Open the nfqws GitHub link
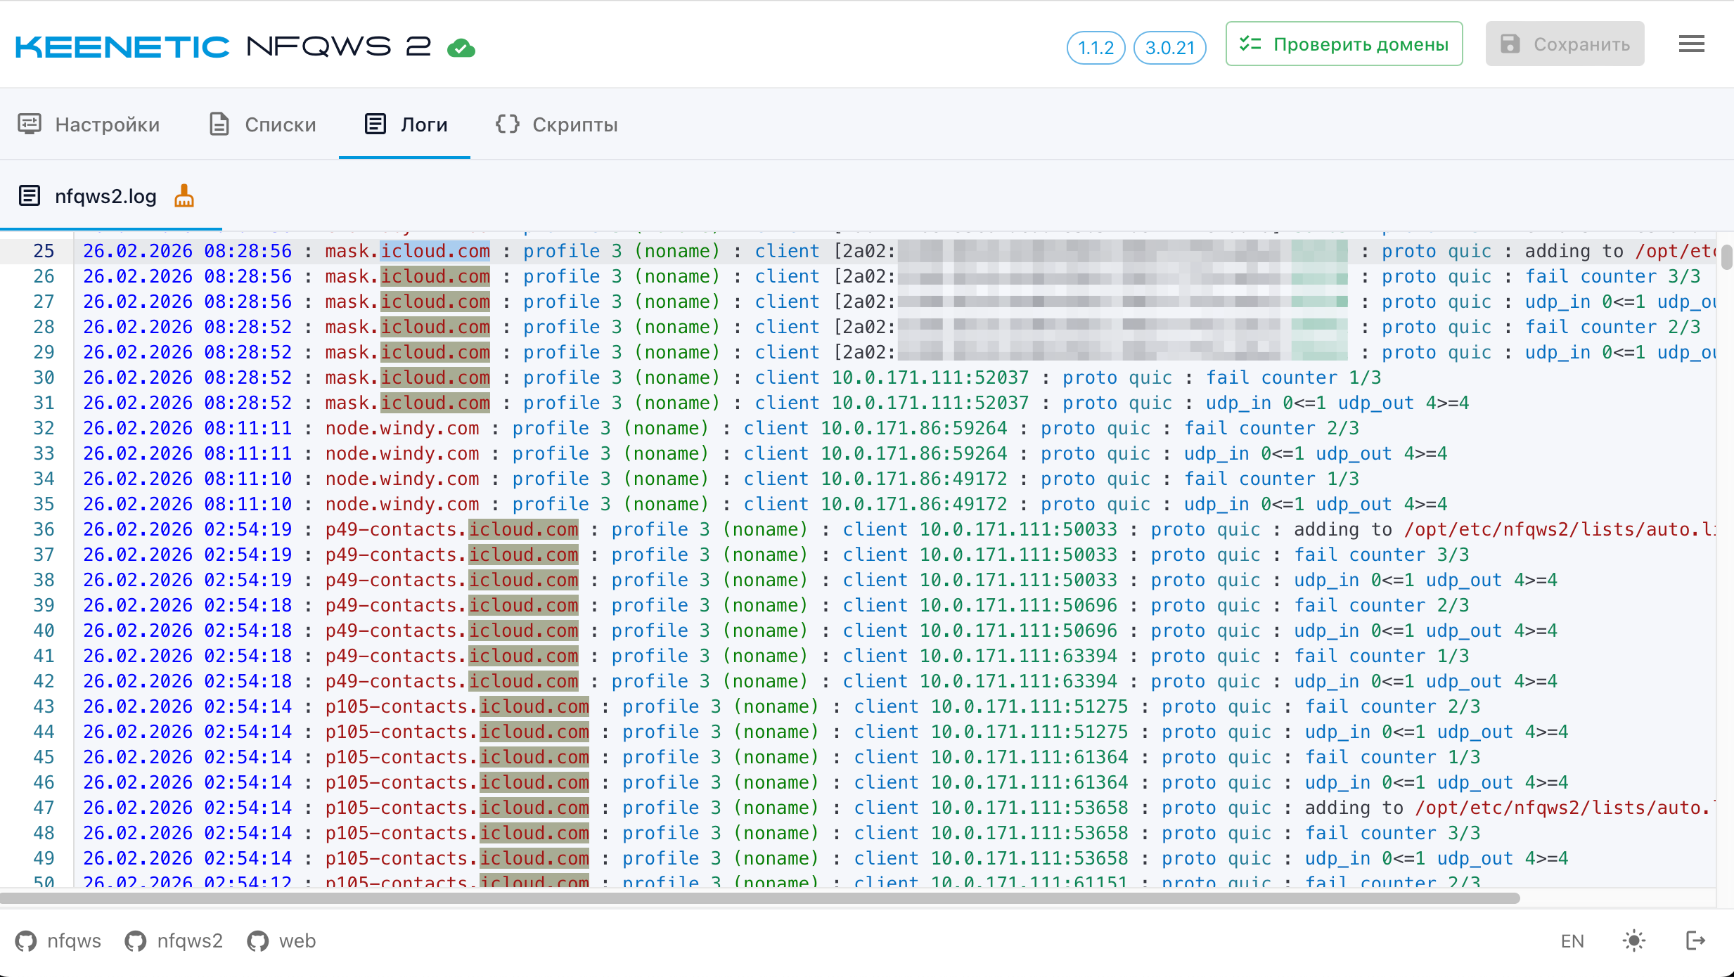 coord(58,941)
